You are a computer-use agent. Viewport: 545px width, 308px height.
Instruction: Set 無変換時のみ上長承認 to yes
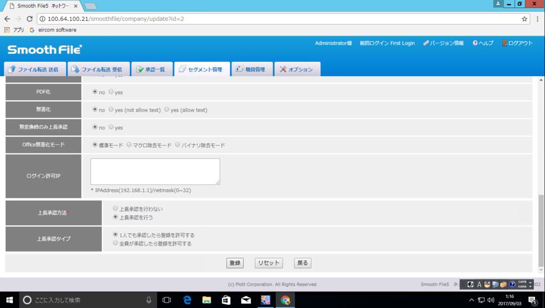pos(111,127)
